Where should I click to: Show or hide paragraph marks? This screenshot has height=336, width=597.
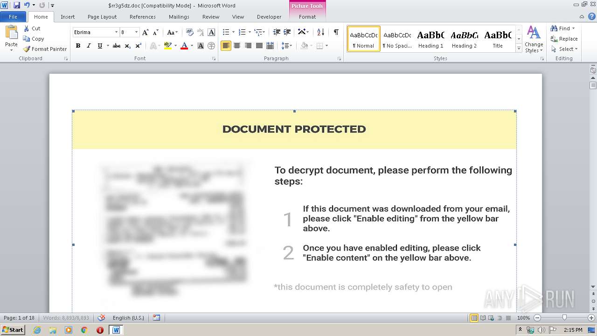coord(336,32)
